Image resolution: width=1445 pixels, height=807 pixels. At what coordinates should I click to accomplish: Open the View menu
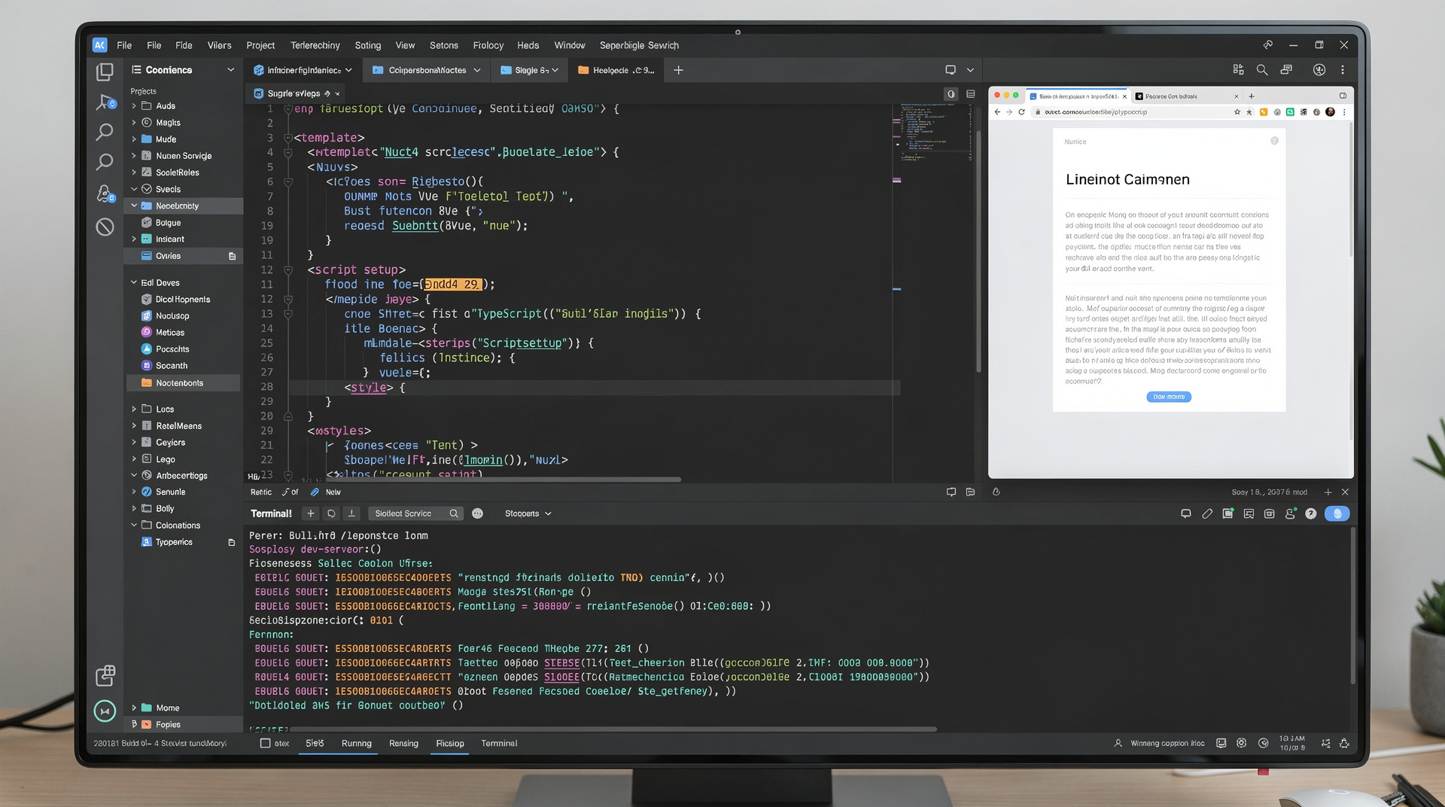click(405, 45)
